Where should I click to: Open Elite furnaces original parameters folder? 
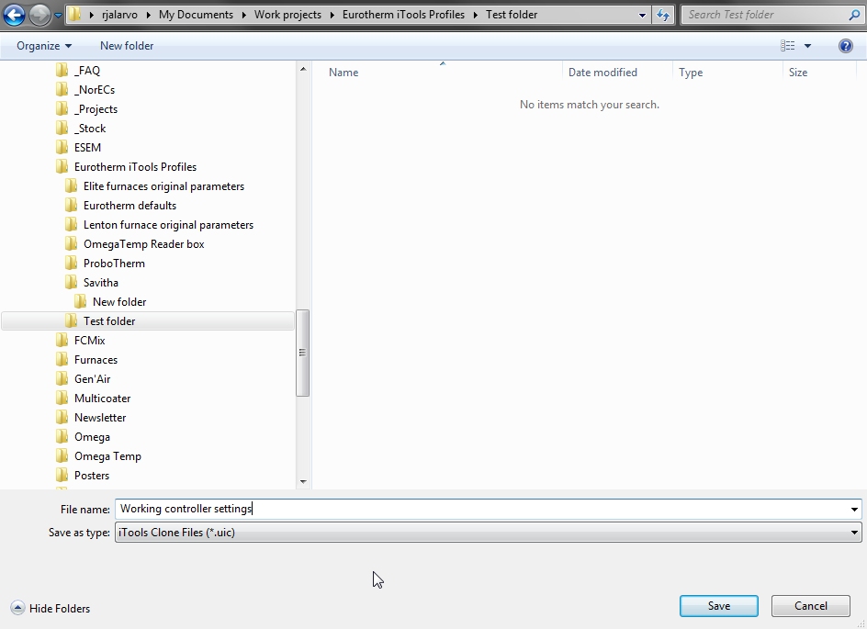click(x=163, y=186)
